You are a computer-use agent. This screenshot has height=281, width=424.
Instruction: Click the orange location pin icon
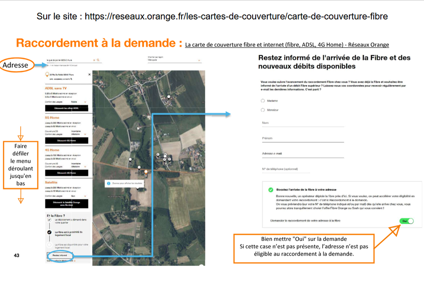47,75
